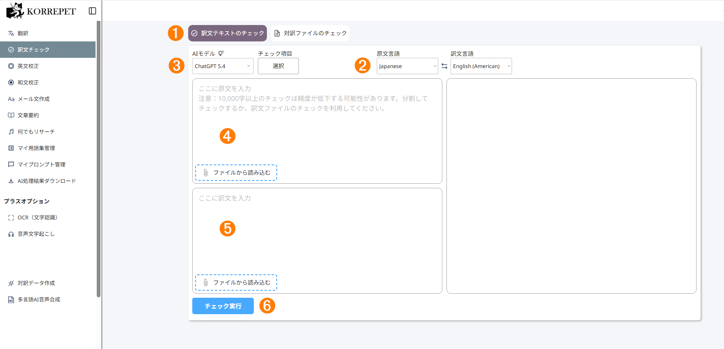Click the book icon for 文章要約

11,115
